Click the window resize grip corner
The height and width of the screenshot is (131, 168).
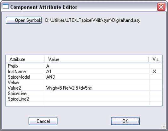click(x=164, y=127)
